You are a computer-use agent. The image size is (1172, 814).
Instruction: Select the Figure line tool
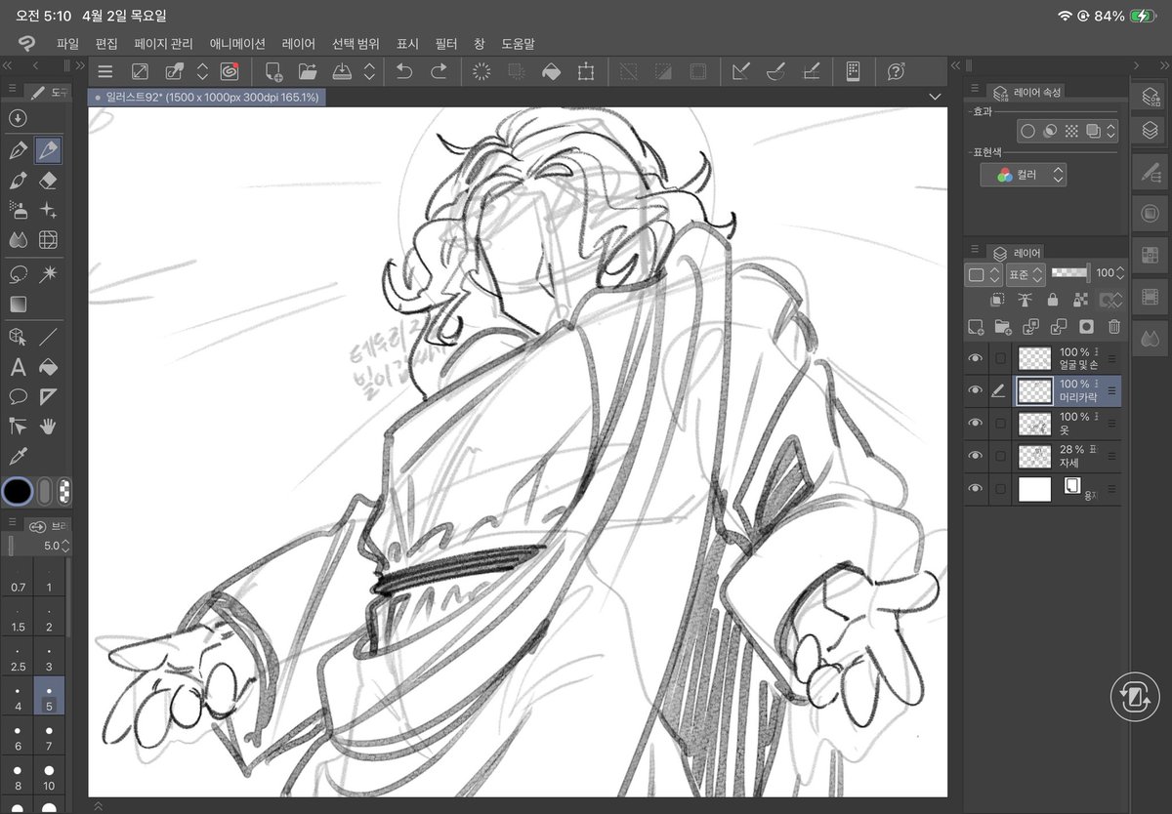(x=48, y=337)
